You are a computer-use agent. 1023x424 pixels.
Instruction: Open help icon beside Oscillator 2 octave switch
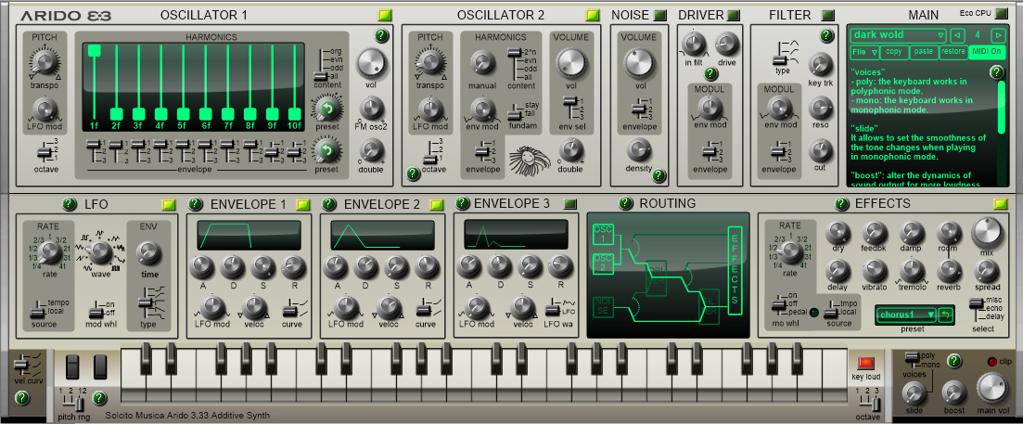(413, 173)
